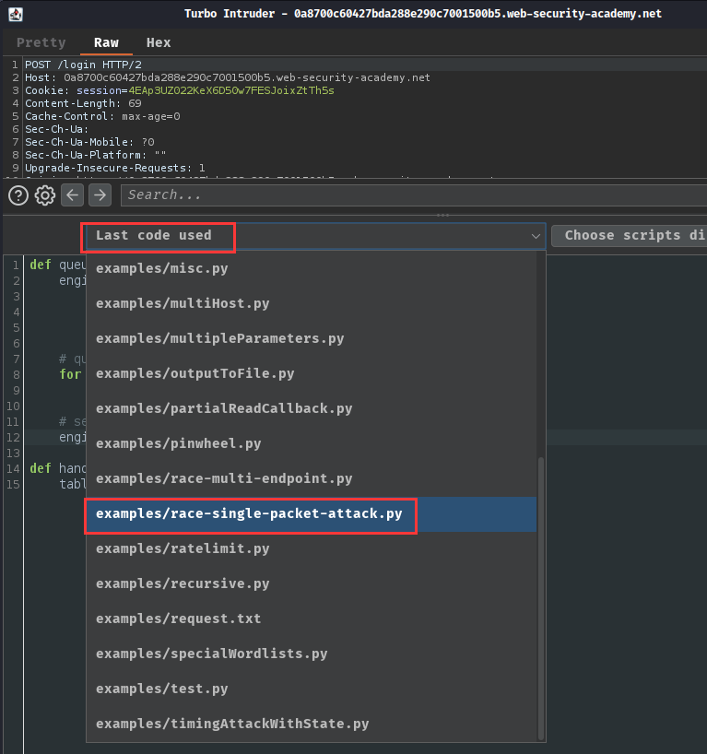The height and width of the screenshot is (754, 707).
Task: Choose examples/multipleParameters.py script
Action: [x=312, y=338]
